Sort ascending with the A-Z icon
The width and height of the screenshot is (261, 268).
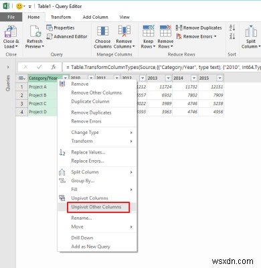pos(232,28)
